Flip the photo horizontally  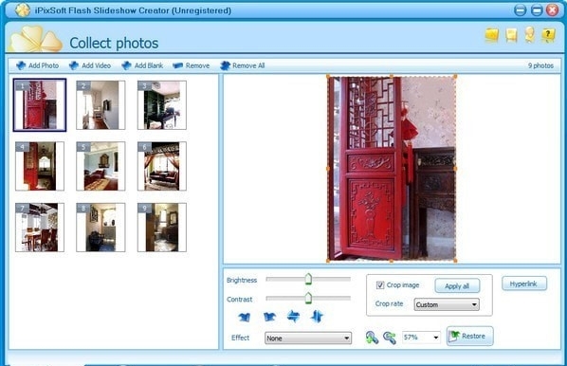tap(293, 317)
